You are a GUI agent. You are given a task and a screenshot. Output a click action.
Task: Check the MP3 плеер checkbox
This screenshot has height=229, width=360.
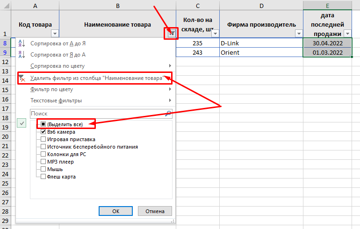43,162
